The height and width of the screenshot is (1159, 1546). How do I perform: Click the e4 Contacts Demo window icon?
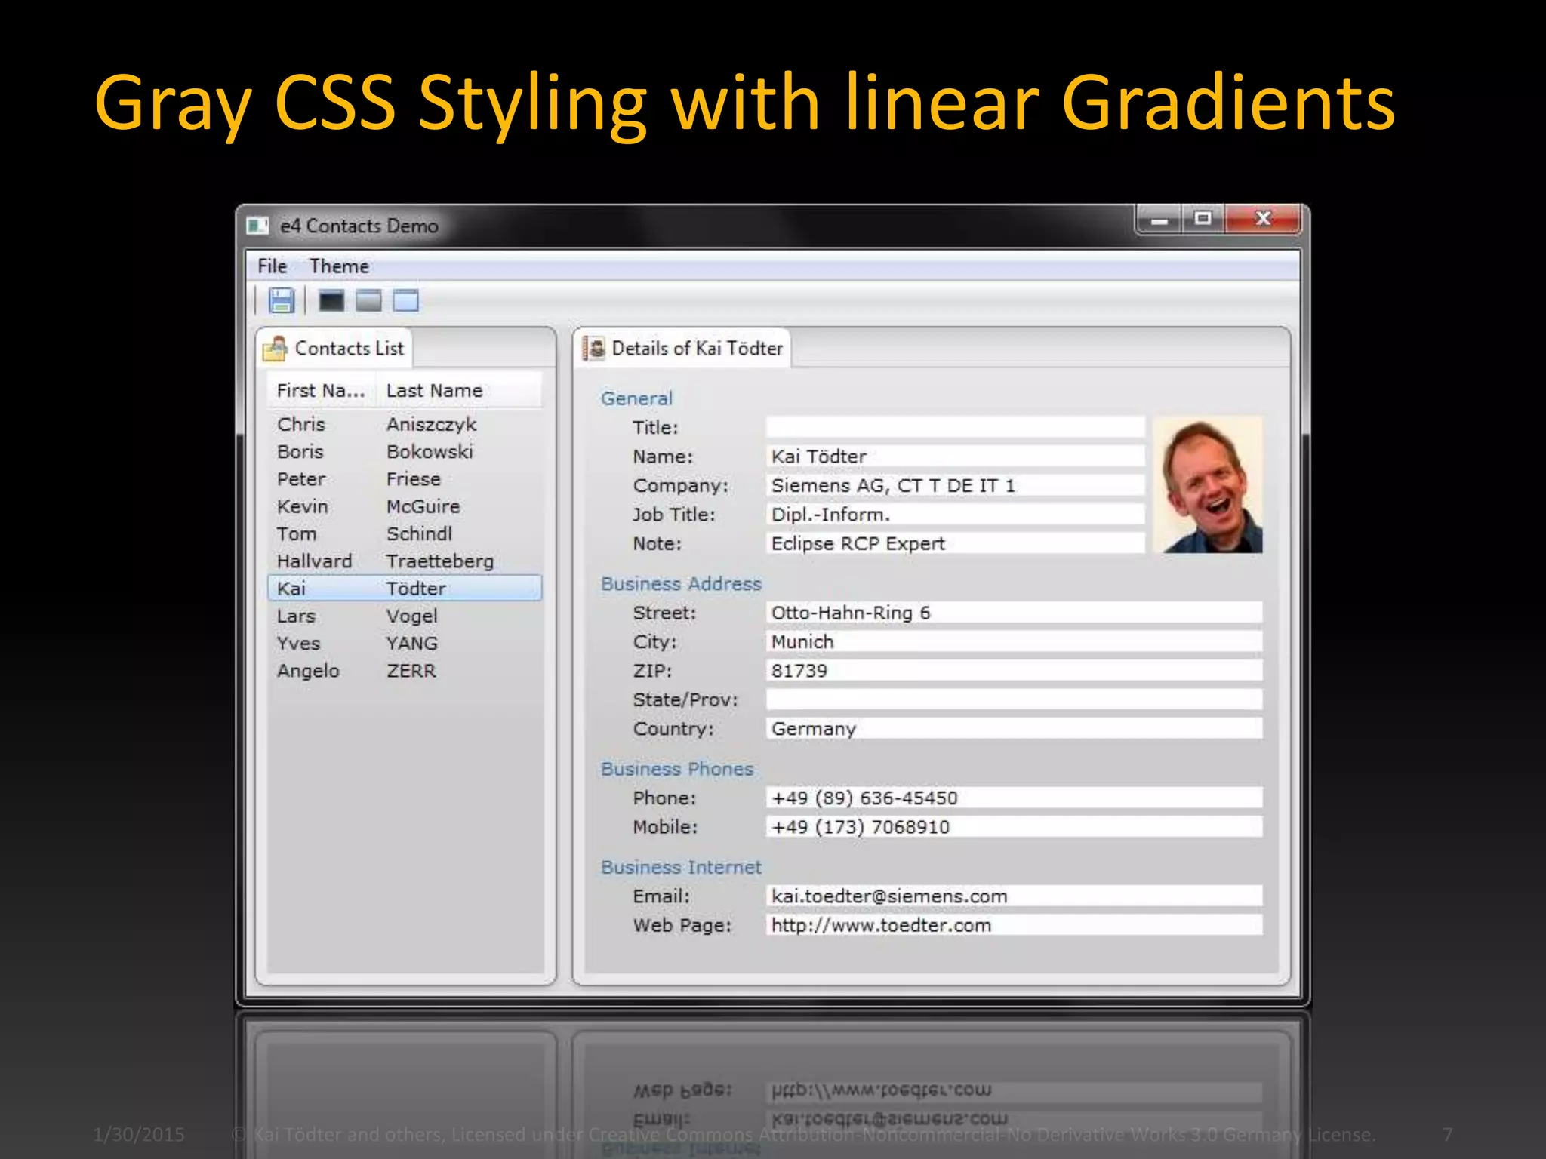tap(258, 226)
